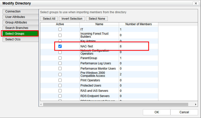201x118 pixels.
Task: Check the ParentGroup checkbox
Action: (60, 58)
